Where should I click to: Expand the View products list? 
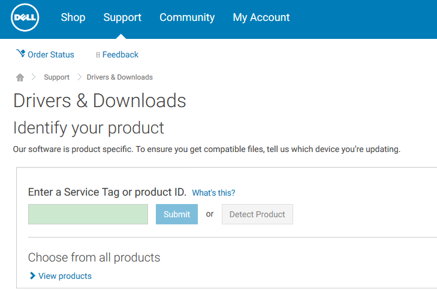pyautogui.click(x=65, y=276)
